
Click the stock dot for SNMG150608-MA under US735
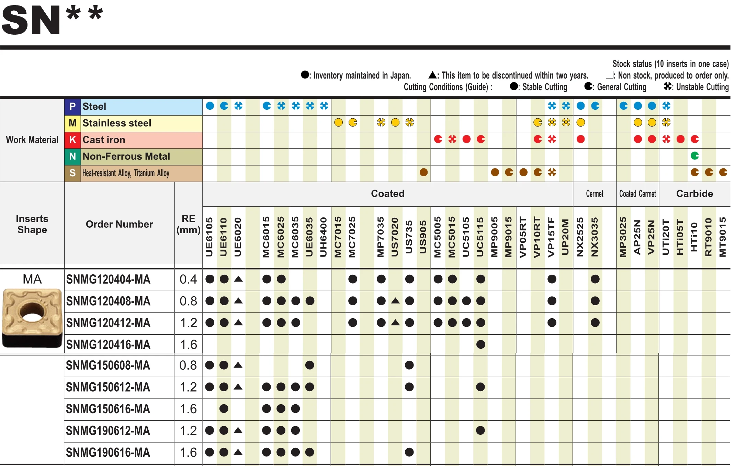pos(409,365)
